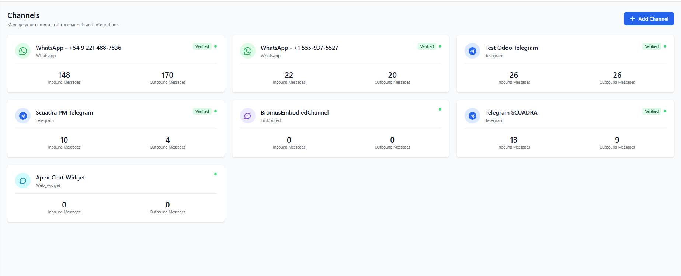Screen dimensions: 681x276
Task: Click Whatsapp type label under +54 number
Action: 46,56
